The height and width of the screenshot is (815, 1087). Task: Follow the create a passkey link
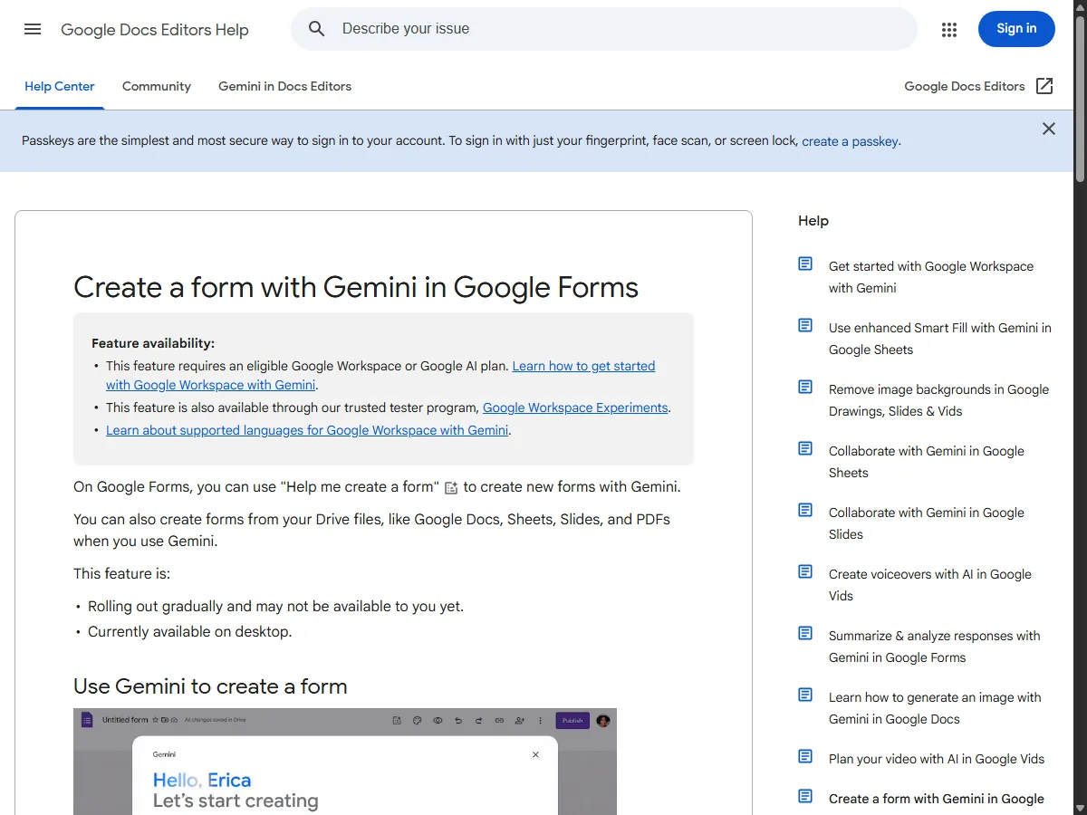pos(850,141)
